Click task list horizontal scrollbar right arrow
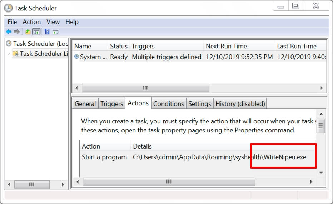The width and height of the screenshot is (333, 204). (x=322, y=88)
